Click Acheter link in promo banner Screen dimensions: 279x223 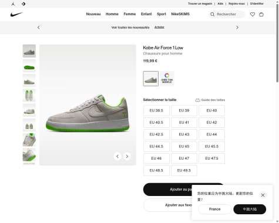tap(159, 27)
